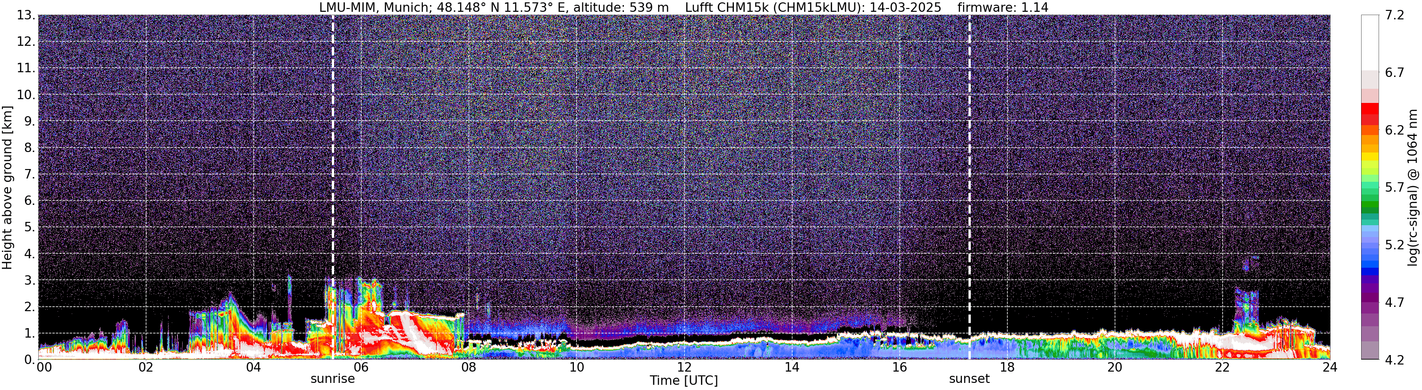The width and height of the screenshot is (1422, 390).
Task: Click the height axis tick '2.'
Action: pos(29,306)
